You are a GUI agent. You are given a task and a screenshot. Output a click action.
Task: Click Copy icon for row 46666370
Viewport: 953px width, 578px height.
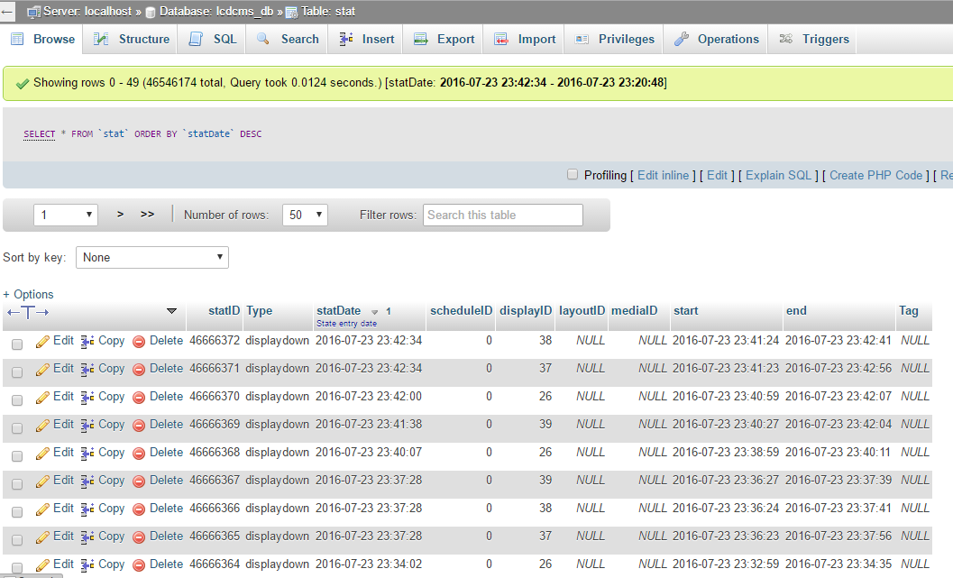[87, 398]
